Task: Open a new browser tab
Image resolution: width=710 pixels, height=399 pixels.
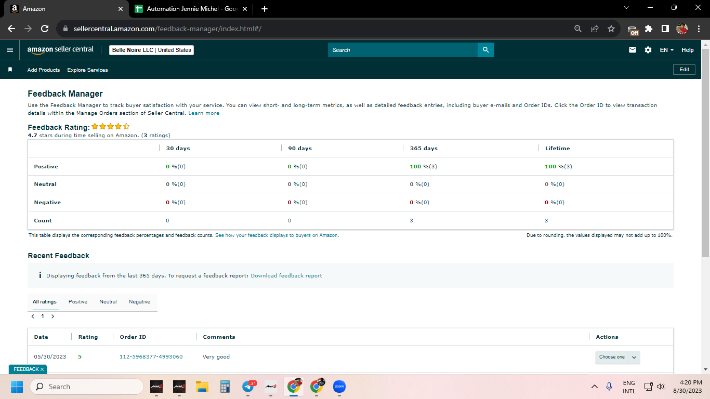Action: pos(265,9)
